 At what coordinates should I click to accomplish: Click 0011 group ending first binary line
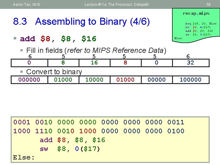point(176,122)
